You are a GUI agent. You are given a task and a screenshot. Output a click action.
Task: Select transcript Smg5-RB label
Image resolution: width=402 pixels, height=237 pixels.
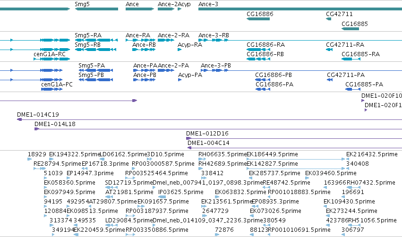pos(87,44)
